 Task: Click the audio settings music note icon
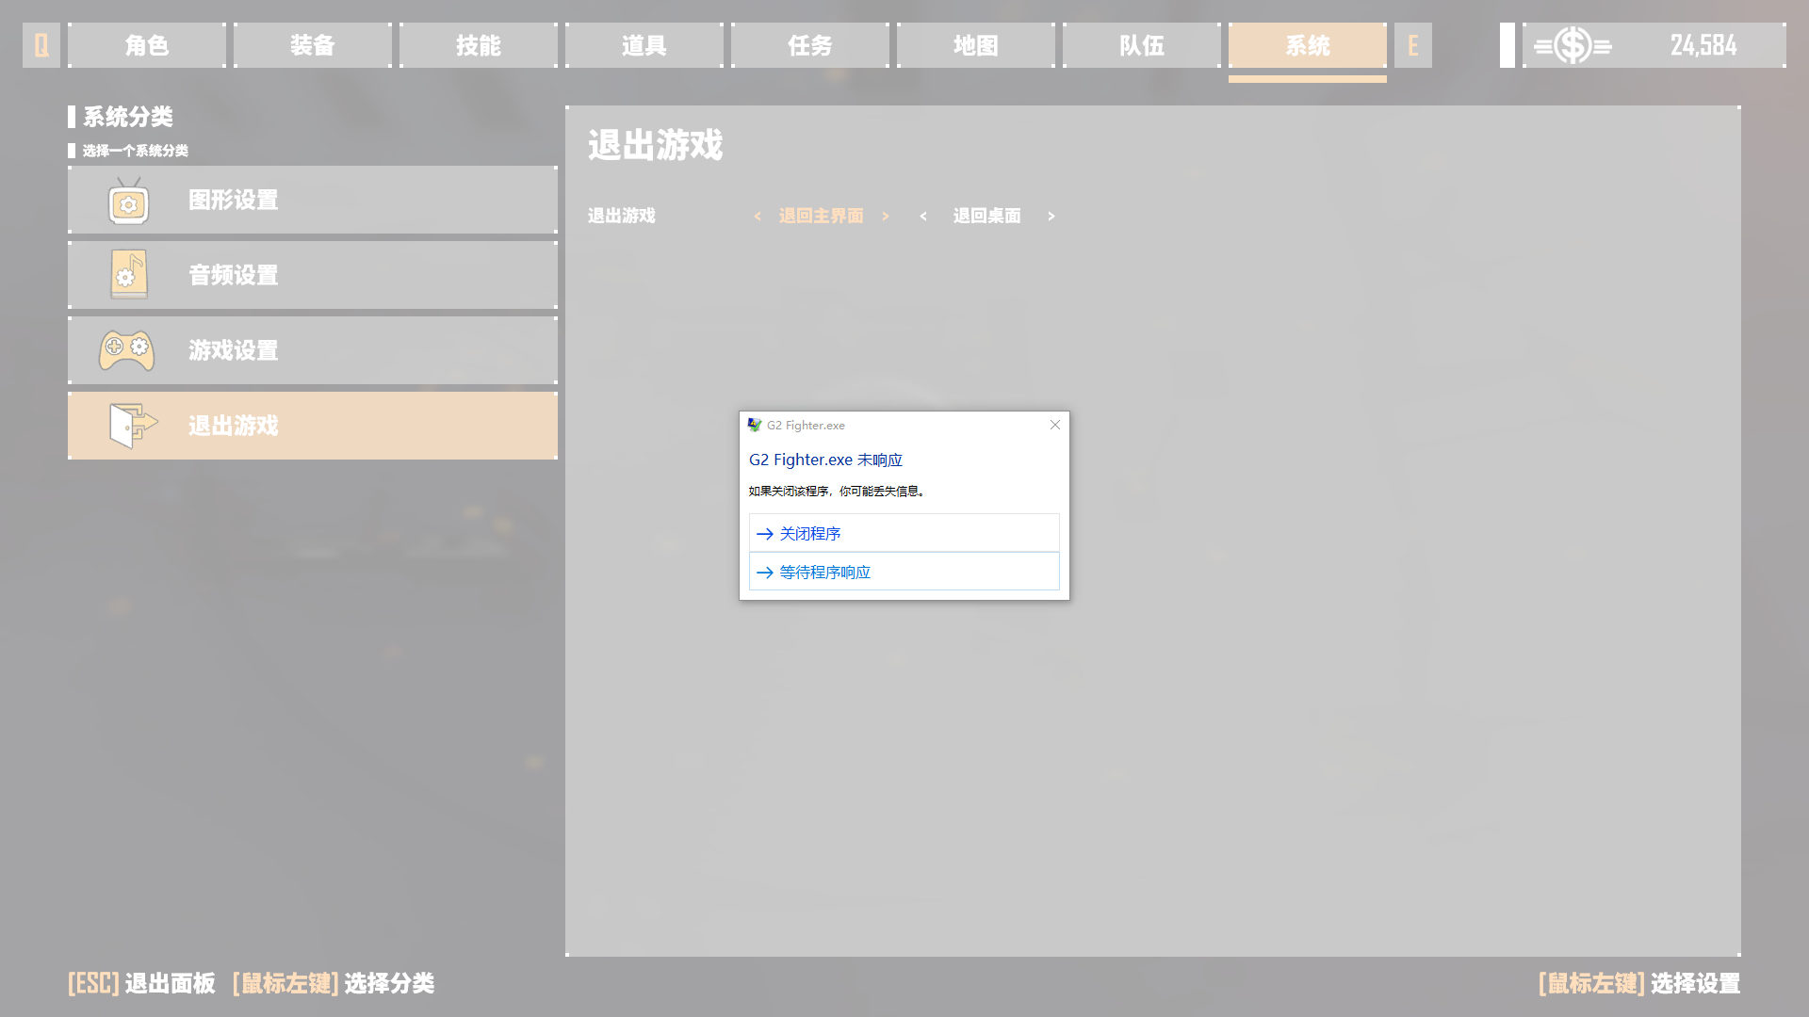128,274
